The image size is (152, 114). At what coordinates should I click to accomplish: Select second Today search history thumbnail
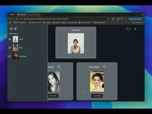[x=16, y=48]
